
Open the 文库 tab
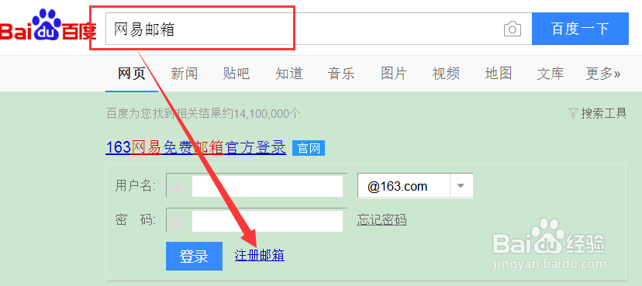tap(551, 74)
